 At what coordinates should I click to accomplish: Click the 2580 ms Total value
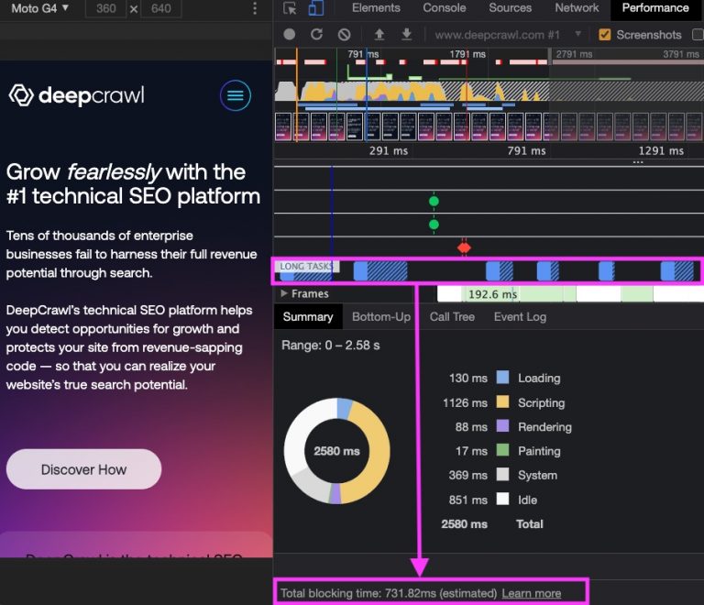coord(464,523)
